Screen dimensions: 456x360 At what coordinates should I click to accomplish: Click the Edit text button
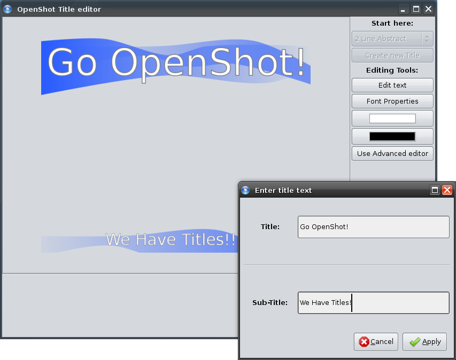point(392,85)
